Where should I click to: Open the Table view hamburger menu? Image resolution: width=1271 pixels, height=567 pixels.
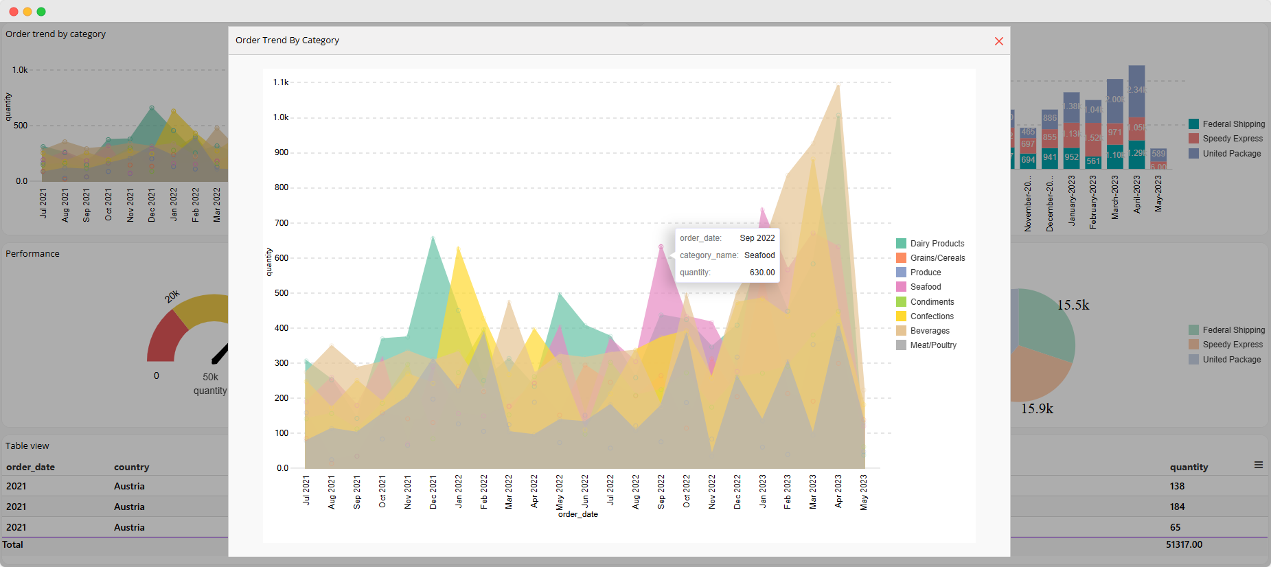click(1259, 465)
